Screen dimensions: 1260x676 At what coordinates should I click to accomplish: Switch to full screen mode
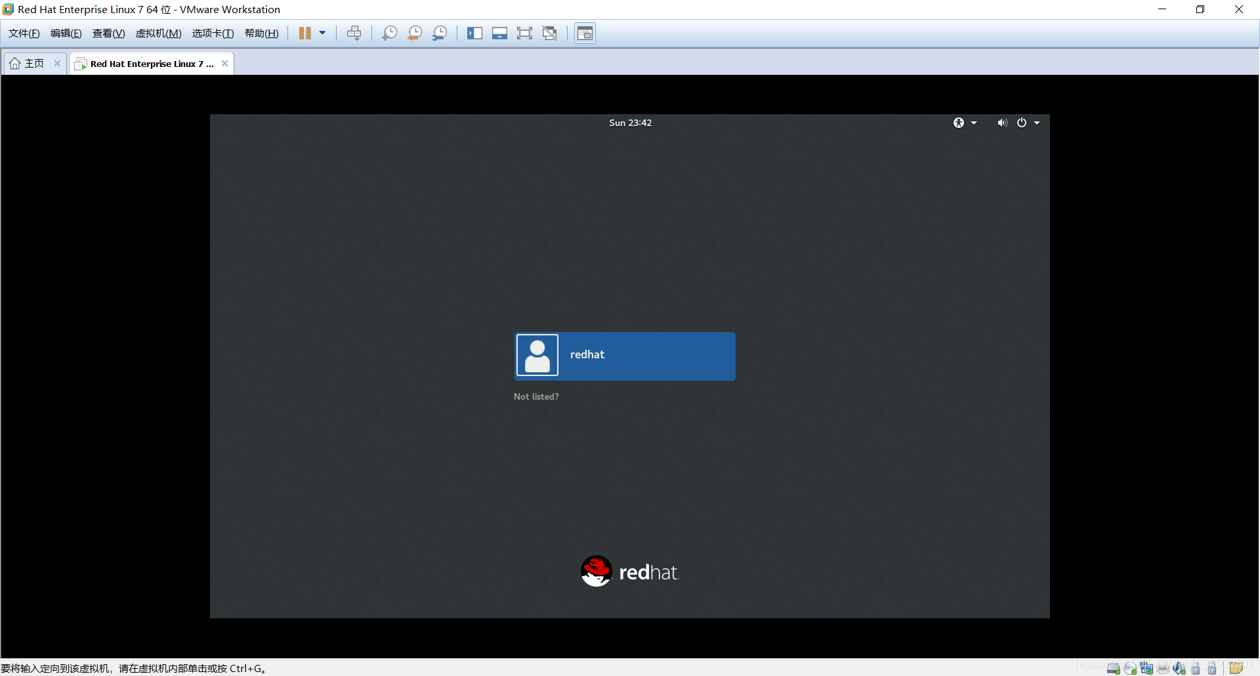tap(524, 33)
